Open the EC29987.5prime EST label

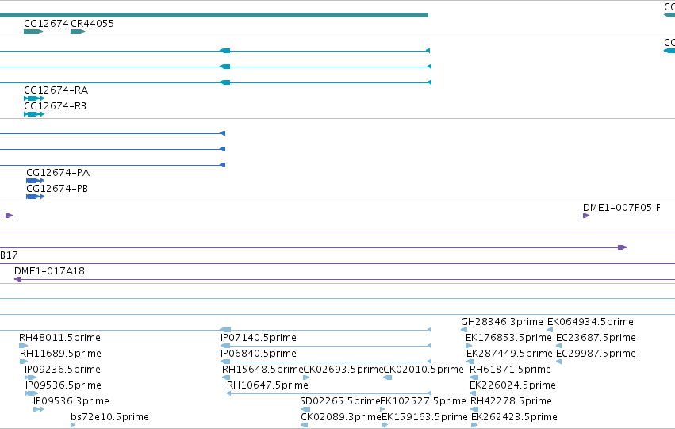tap(596, 354)
